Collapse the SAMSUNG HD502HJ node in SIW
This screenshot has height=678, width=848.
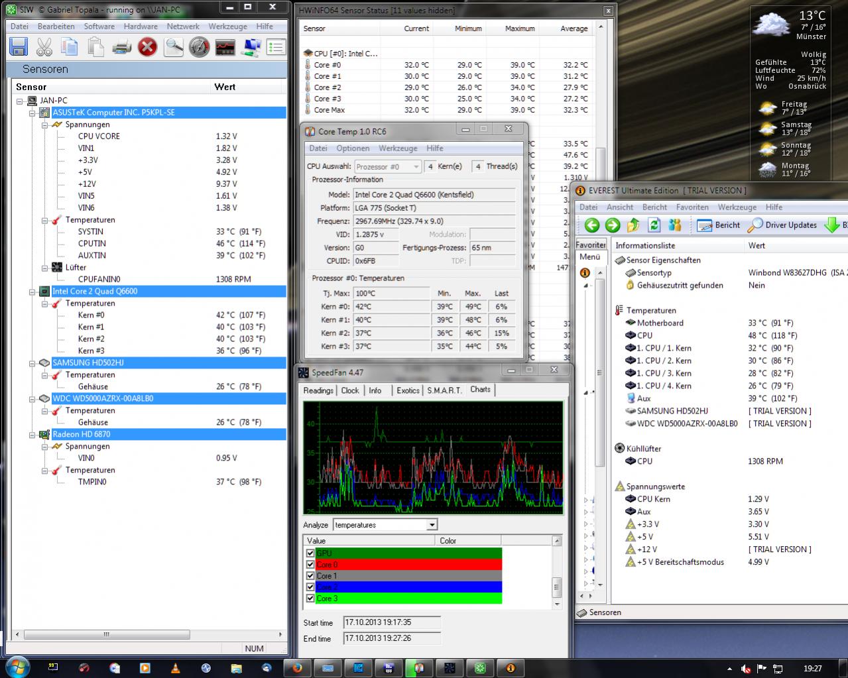[32, 363]
